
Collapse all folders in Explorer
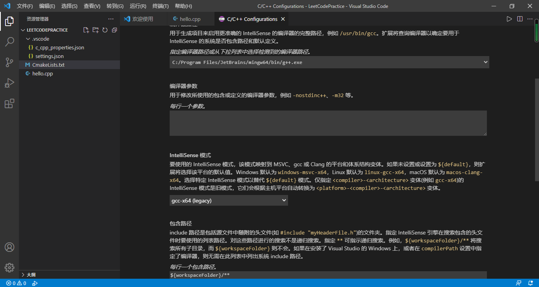(114, 30)
